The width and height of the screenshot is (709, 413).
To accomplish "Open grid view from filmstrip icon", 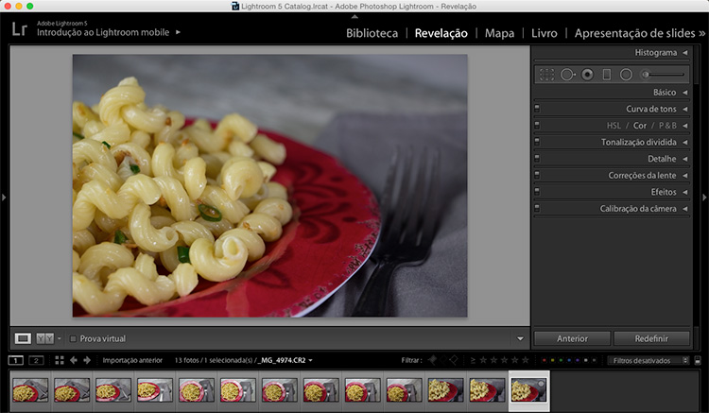I will (x=59, y=360).
